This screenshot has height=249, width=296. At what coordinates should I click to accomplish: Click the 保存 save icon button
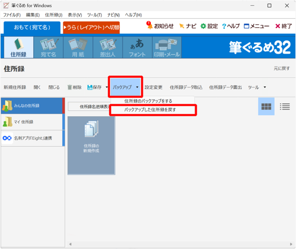coord(94,87)
